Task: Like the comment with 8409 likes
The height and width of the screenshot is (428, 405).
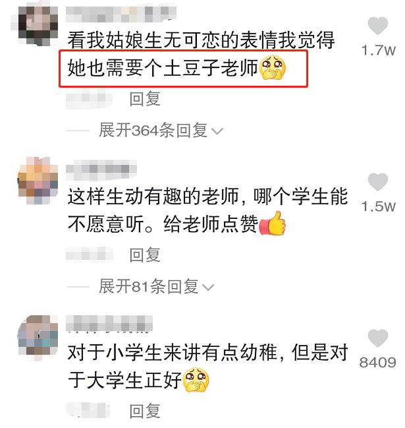Action: point(377,338)
